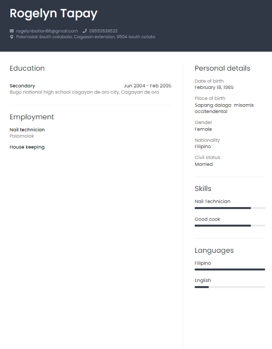The width and height of the screenshot is (272, 349).
Task: Click the Filipino language level bar
Action: click(230, 269)
